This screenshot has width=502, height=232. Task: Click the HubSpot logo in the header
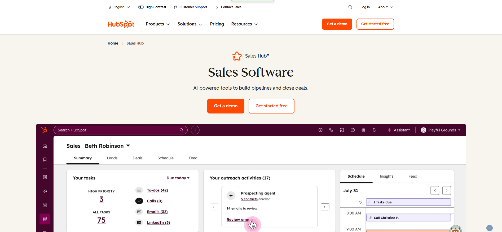pos(121,24)
